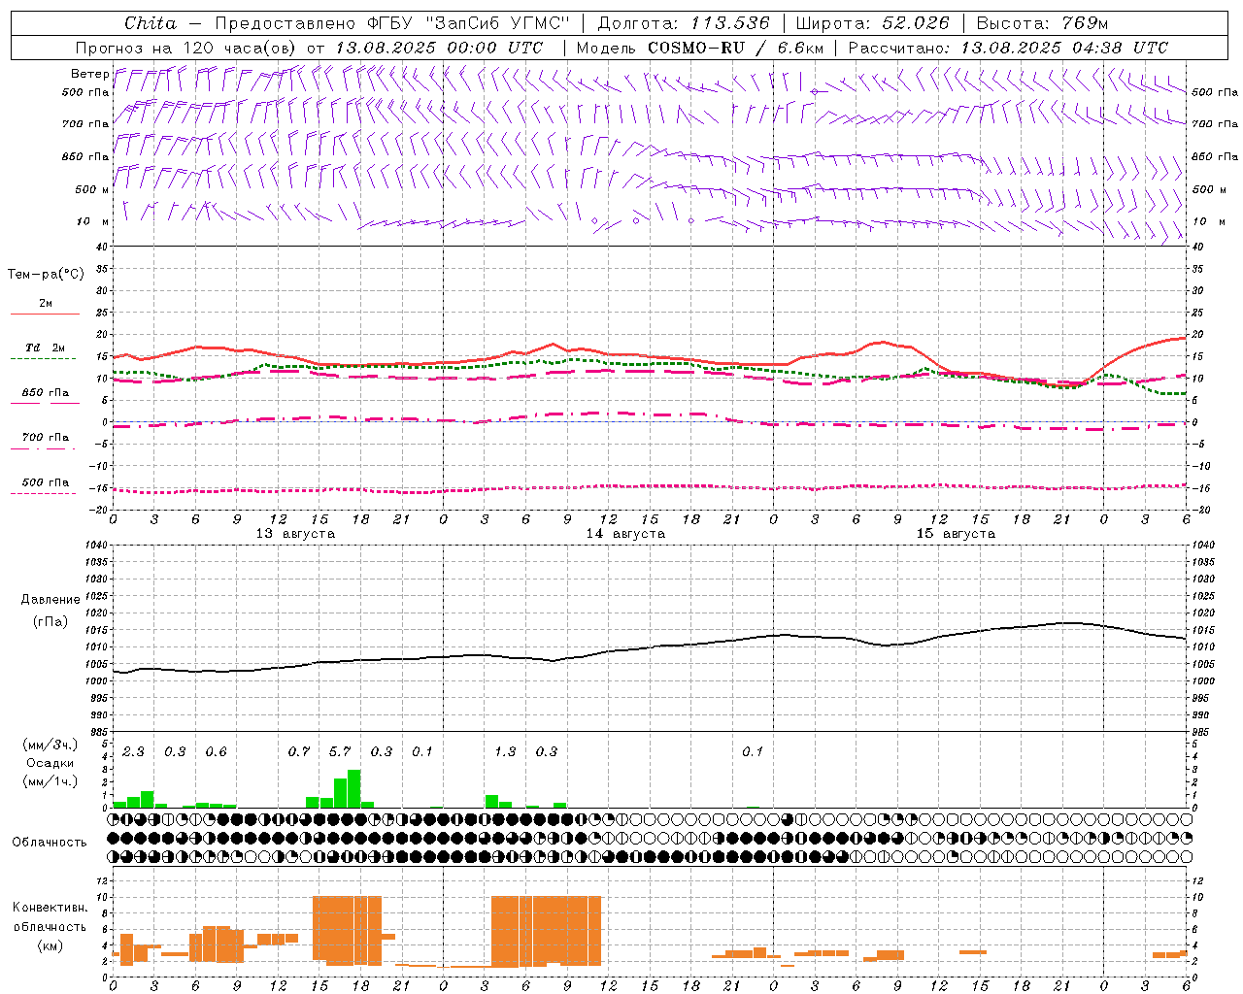Click the "Chita" station name in header

(x=151, y=23)
